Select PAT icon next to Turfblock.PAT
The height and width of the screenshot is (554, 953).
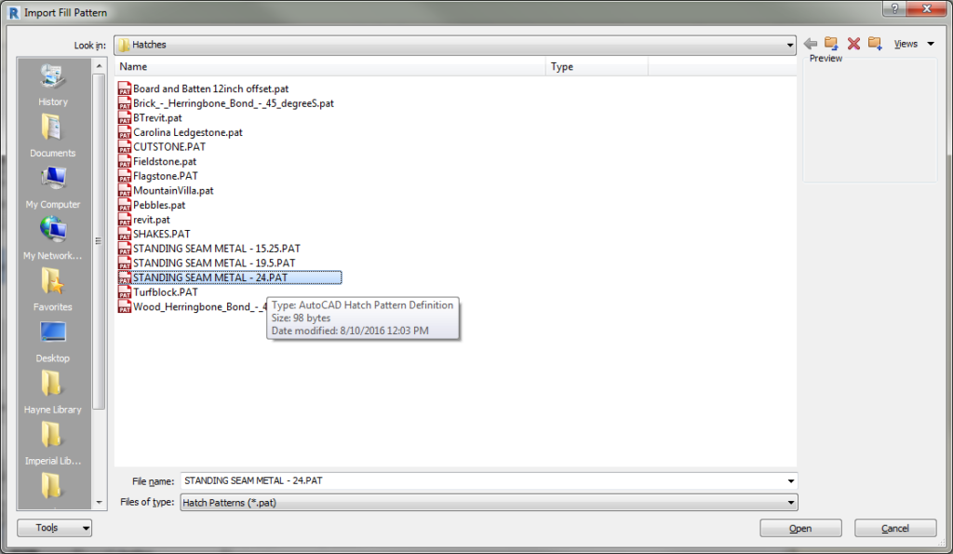pyautogui.click(x=125, y=292)
